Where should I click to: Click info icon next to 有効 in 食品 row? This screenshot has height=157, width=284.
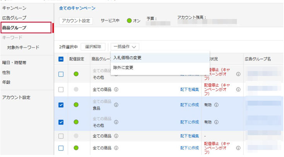(216, 105)
